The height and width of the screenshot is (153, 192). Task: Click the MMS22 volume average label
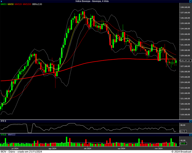(12, 135)
